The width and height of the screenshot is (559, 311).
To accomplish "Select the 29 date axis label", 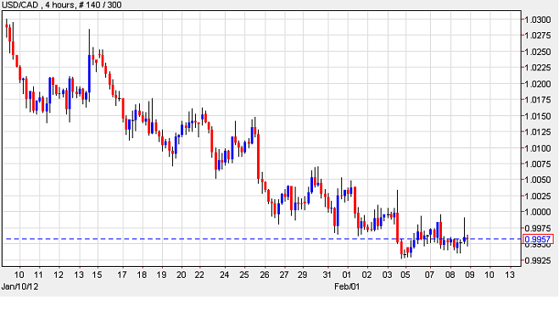I will 303,275.
